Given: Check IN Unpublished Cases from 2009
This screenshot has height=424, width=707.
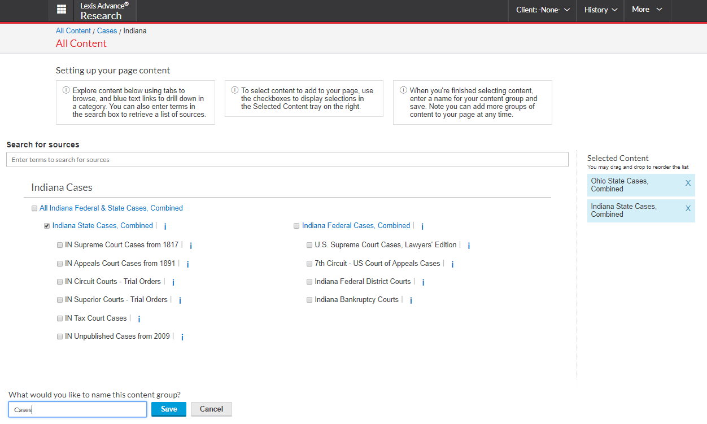Looking at the screenshot, I should coord(60,336).
